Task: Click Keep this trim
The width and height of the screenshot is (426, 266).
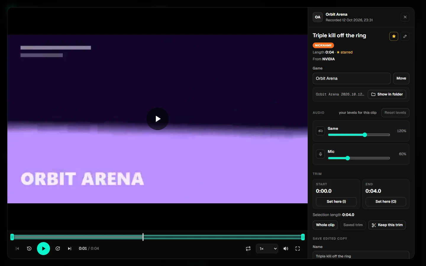Action: (387, 225)
